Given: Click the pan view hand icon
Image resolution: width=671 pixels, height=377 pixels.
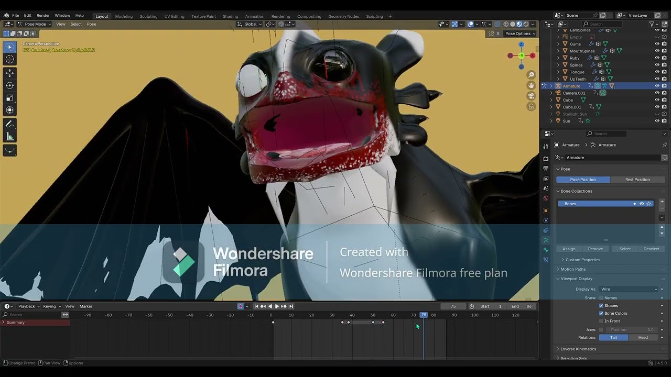Looking at the screenshot, I should coord(531,85).
